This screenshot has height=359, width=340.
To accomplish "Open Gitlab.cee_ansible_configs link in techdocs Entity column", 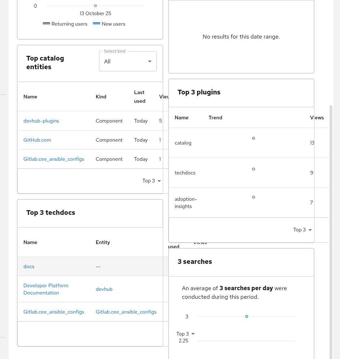I will pyautogui.click(x=126, y=312).
